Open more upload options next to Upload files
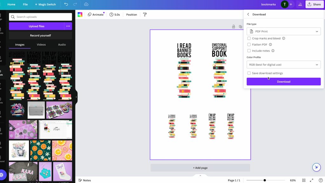This screenshot has height=183, width=325. pyautogui.click(x=68, y=26)
